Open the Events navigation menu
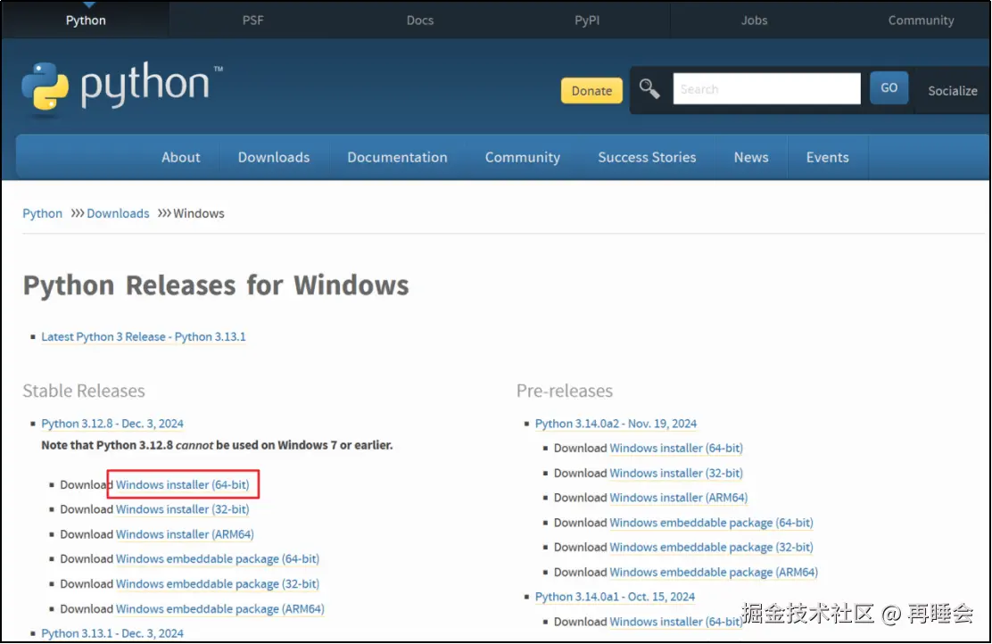 pyautogui.click(x=828, y=157)
